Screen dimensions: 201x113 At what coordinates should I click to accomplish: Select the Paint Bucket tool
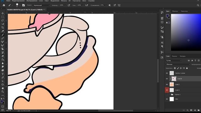[x=3, y=60]
